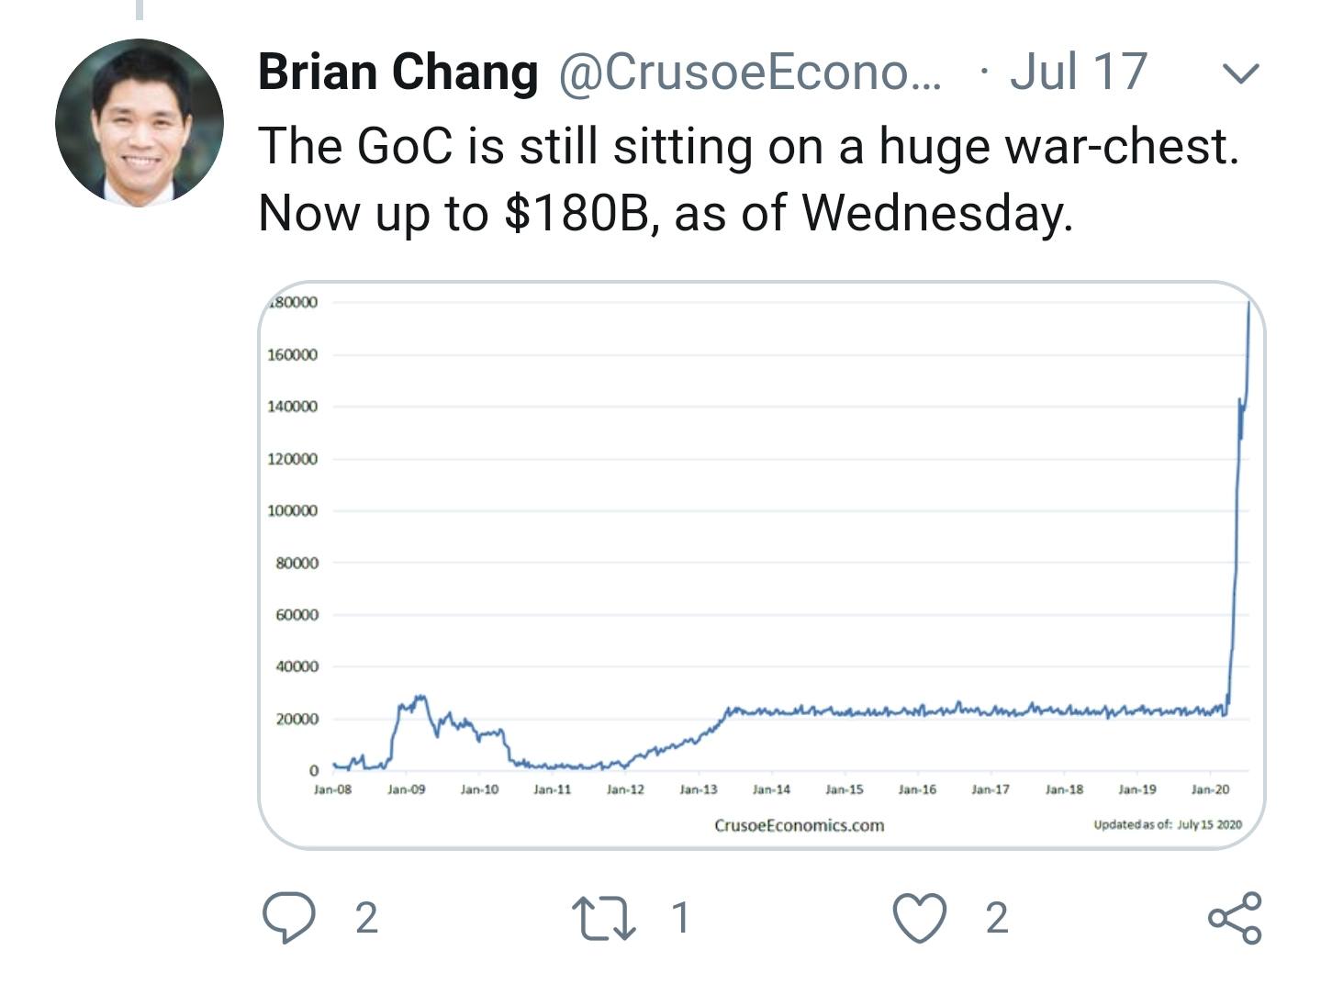Select the CrusoeEconomics.com caption in chart
This screenshot has height=984, width=1321.
799,825
